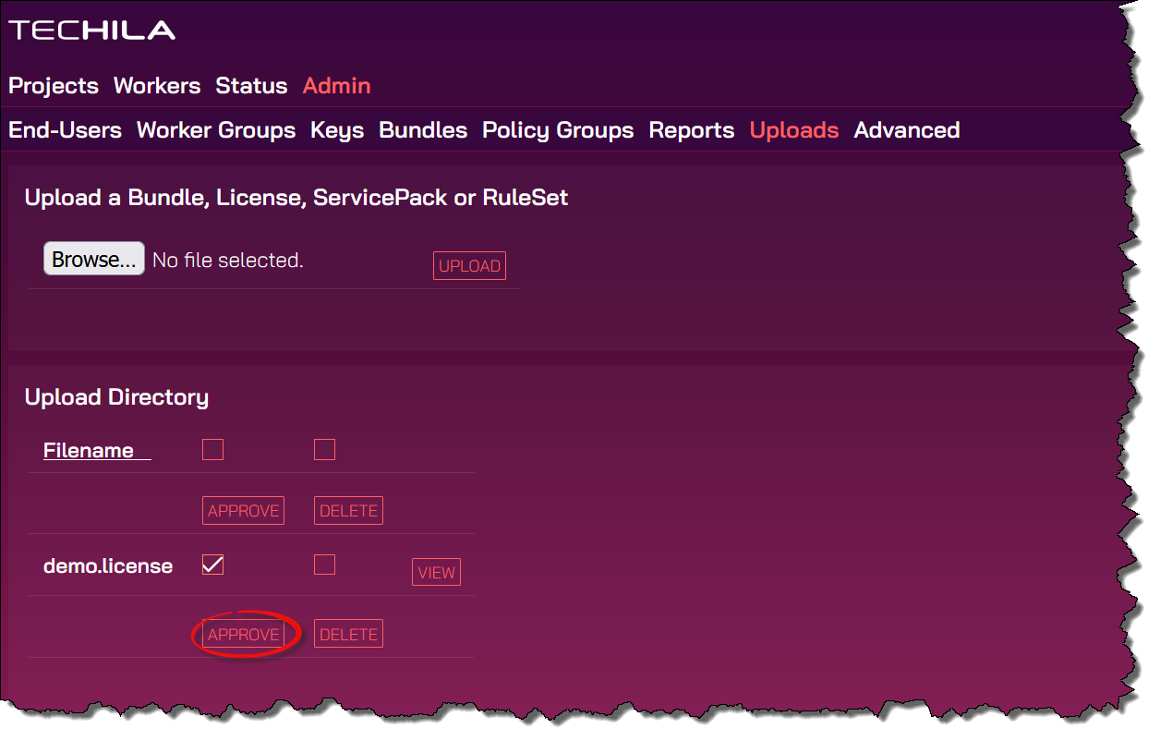
Task: Open the Bundles tab
Action: coord(423,130)
